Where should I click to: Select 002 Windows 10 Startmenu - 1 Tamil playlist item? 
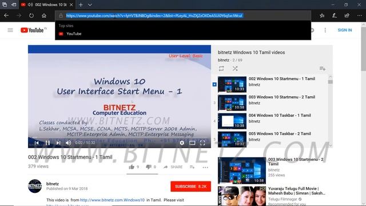tap(270, 84)
